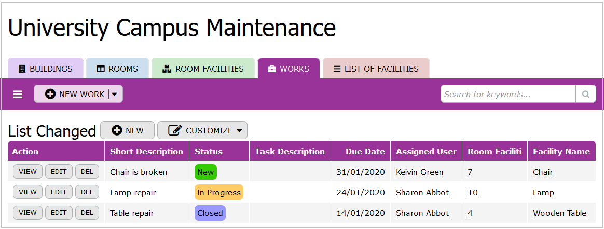Click the Works briefcase icon
The height and width of the screenshot is (229, 604).
click(x=272, y=69)
